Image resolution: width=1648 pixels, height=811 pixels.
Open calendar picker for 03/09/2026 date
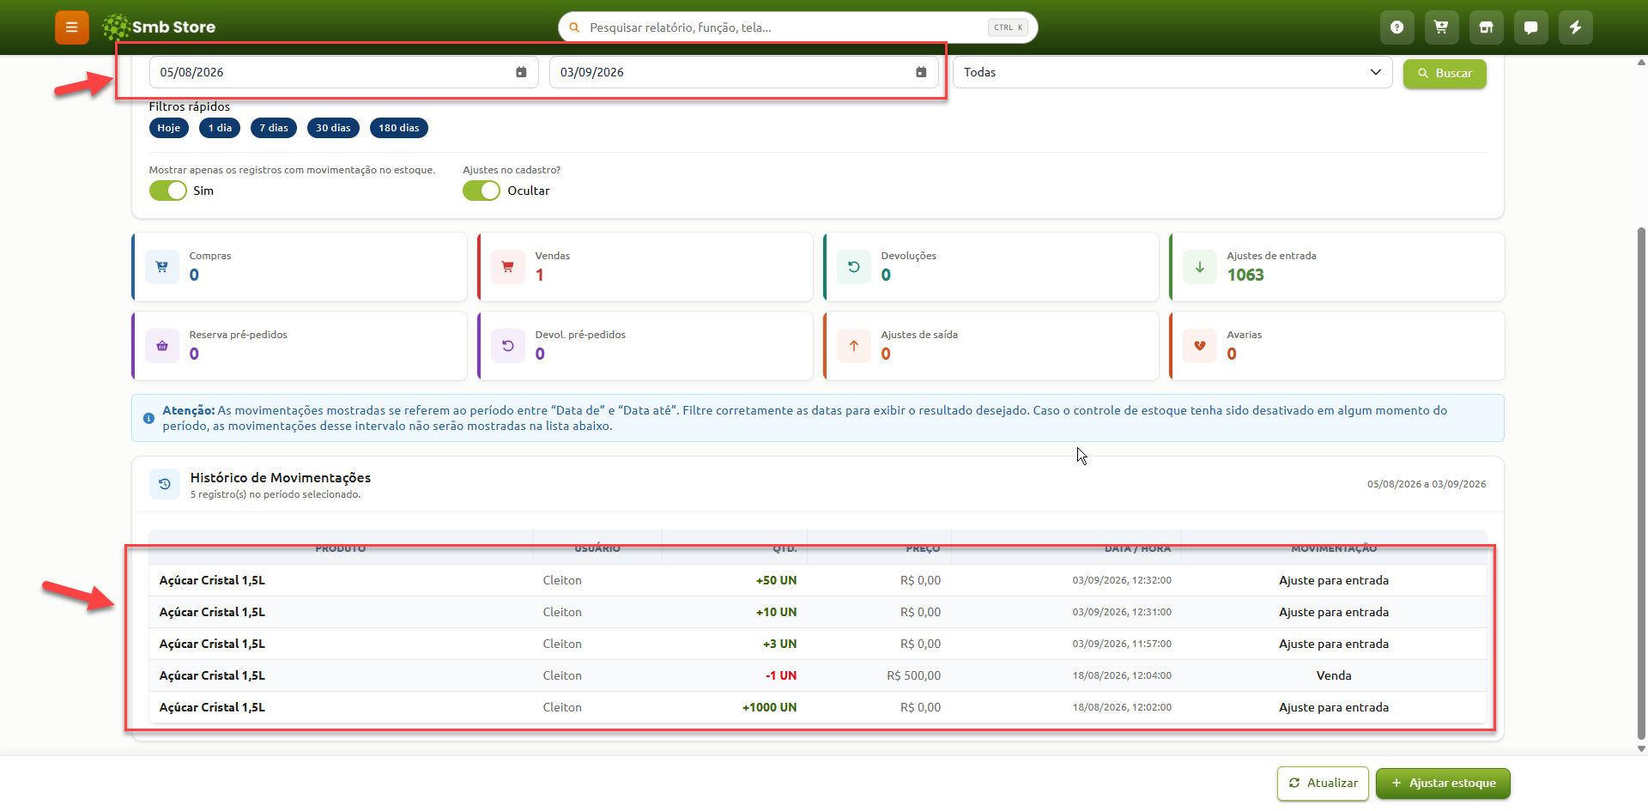click(921, 72)
